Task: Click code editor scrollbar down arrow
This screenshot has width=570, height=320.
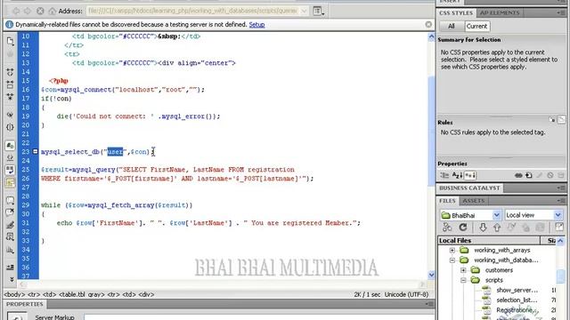Action: 431,275
